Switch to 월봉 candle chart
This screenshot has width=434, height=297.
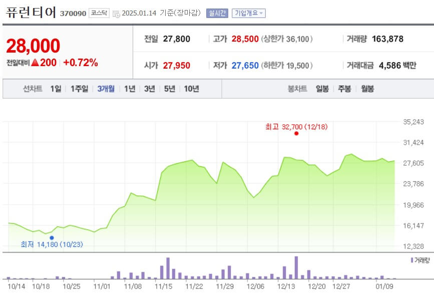pos(367,89)
